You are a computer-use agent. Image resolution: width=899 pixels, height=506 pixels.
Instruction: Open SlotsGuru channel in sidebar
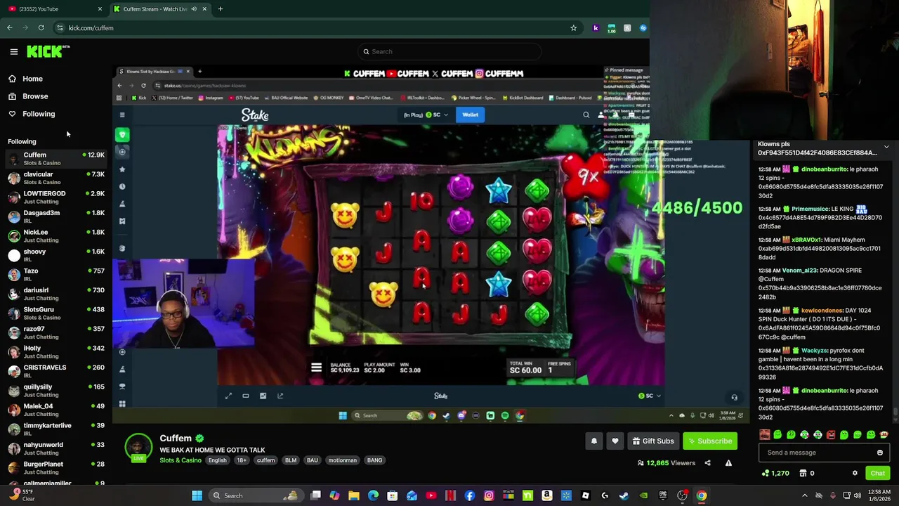tap(56, 313)
